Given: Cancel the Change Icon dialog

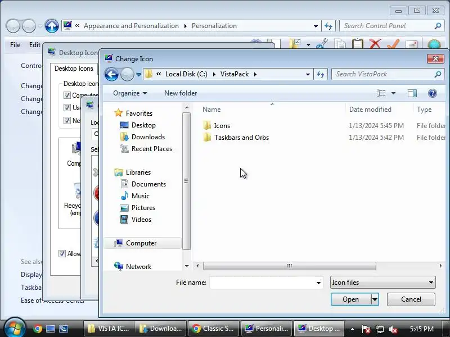Looking at the screenshot, I should coord(411,299).
